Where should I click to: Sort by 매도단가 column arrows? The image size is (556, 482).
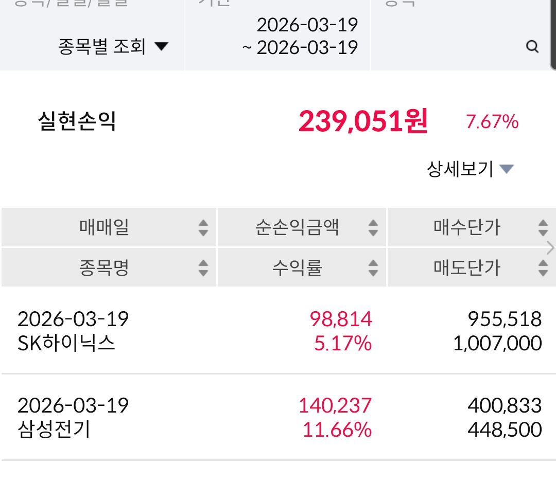coord(543,267)
